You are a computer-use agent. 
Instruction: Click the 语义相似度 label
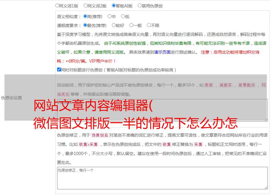click(69, 17)
